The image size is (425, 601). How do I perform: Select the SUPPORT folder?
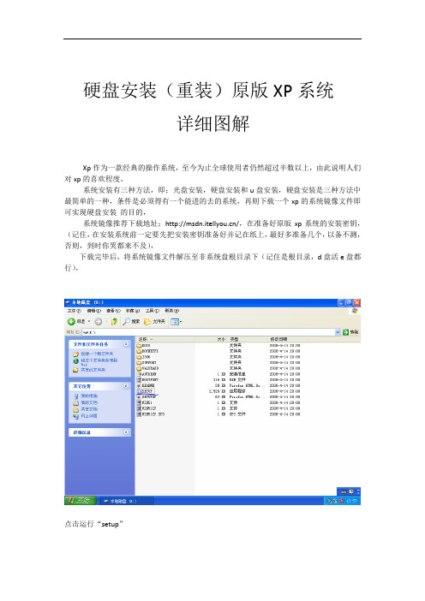point(147,363)
